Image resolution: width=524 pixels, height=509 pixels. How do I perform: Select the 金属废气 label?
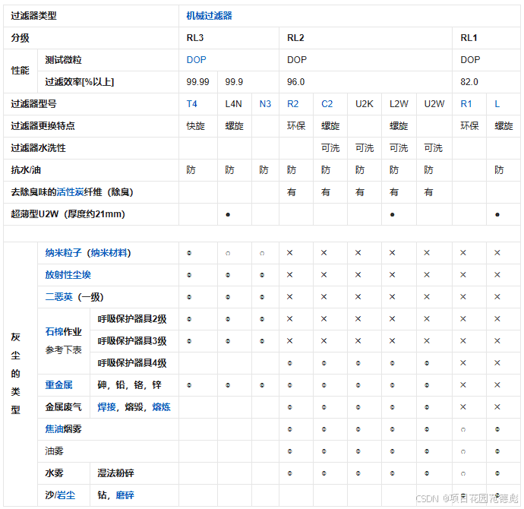click(64, 407)
